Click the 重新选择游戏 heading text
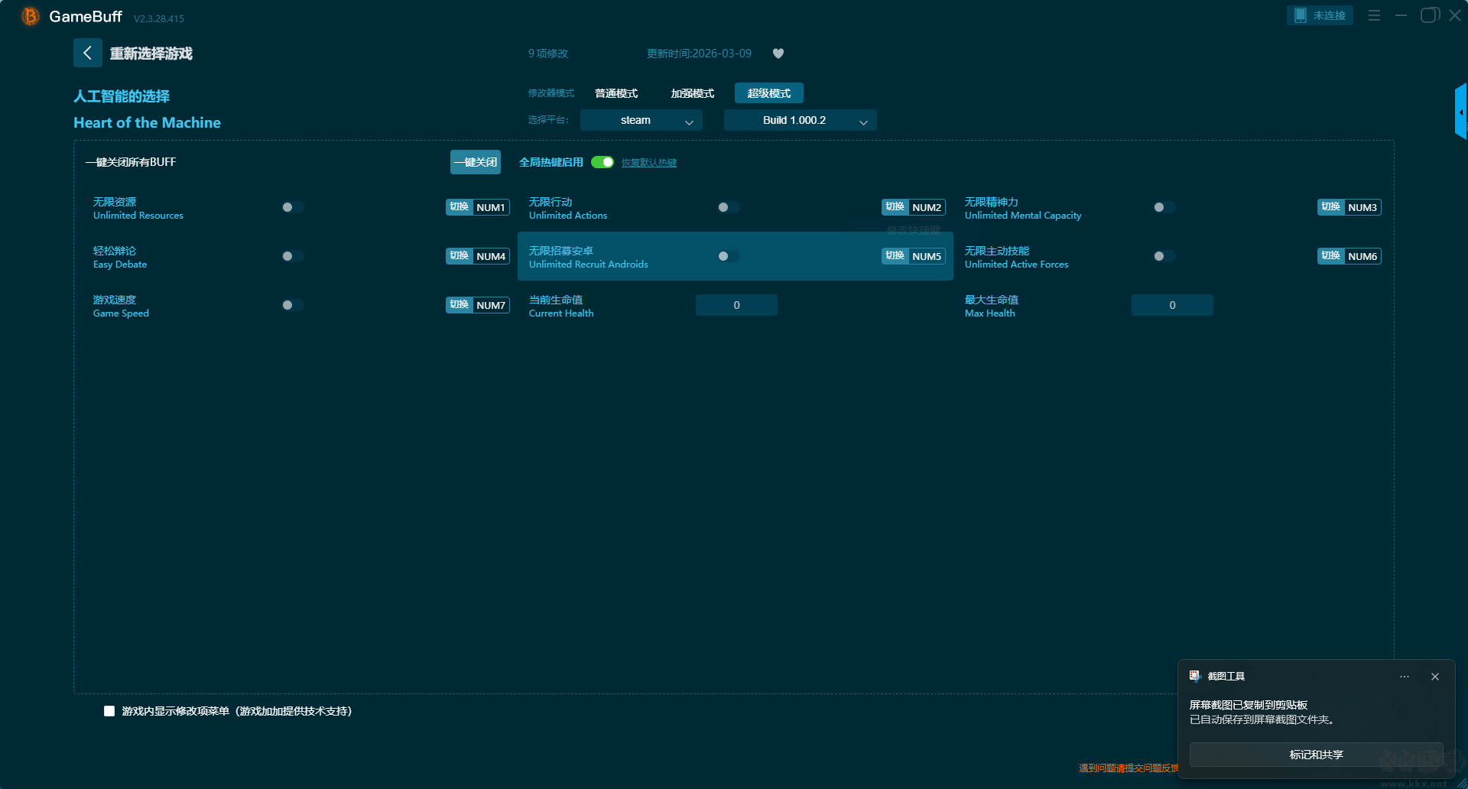The image size is (1468, 789). (x=151, y=54)
